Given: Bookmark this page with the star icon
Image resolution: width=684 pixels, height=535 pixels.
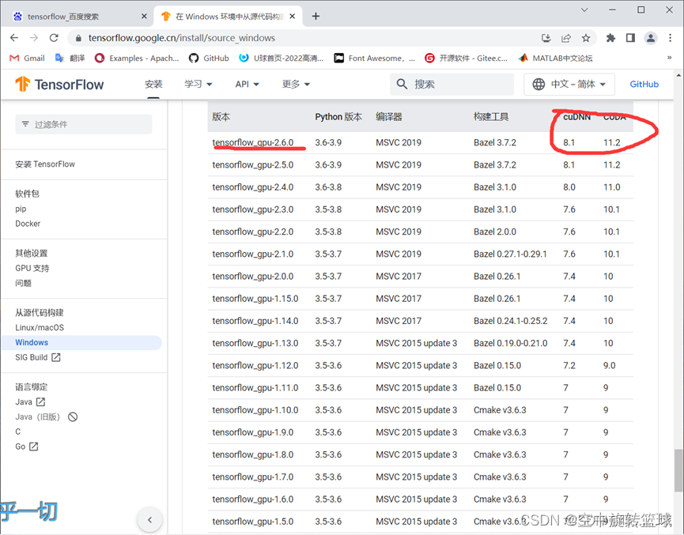Looking at the screenshot, I should pos(586,38).
